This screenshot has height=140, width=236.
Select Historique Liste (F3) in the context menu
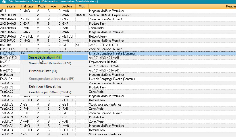point(43,71)
